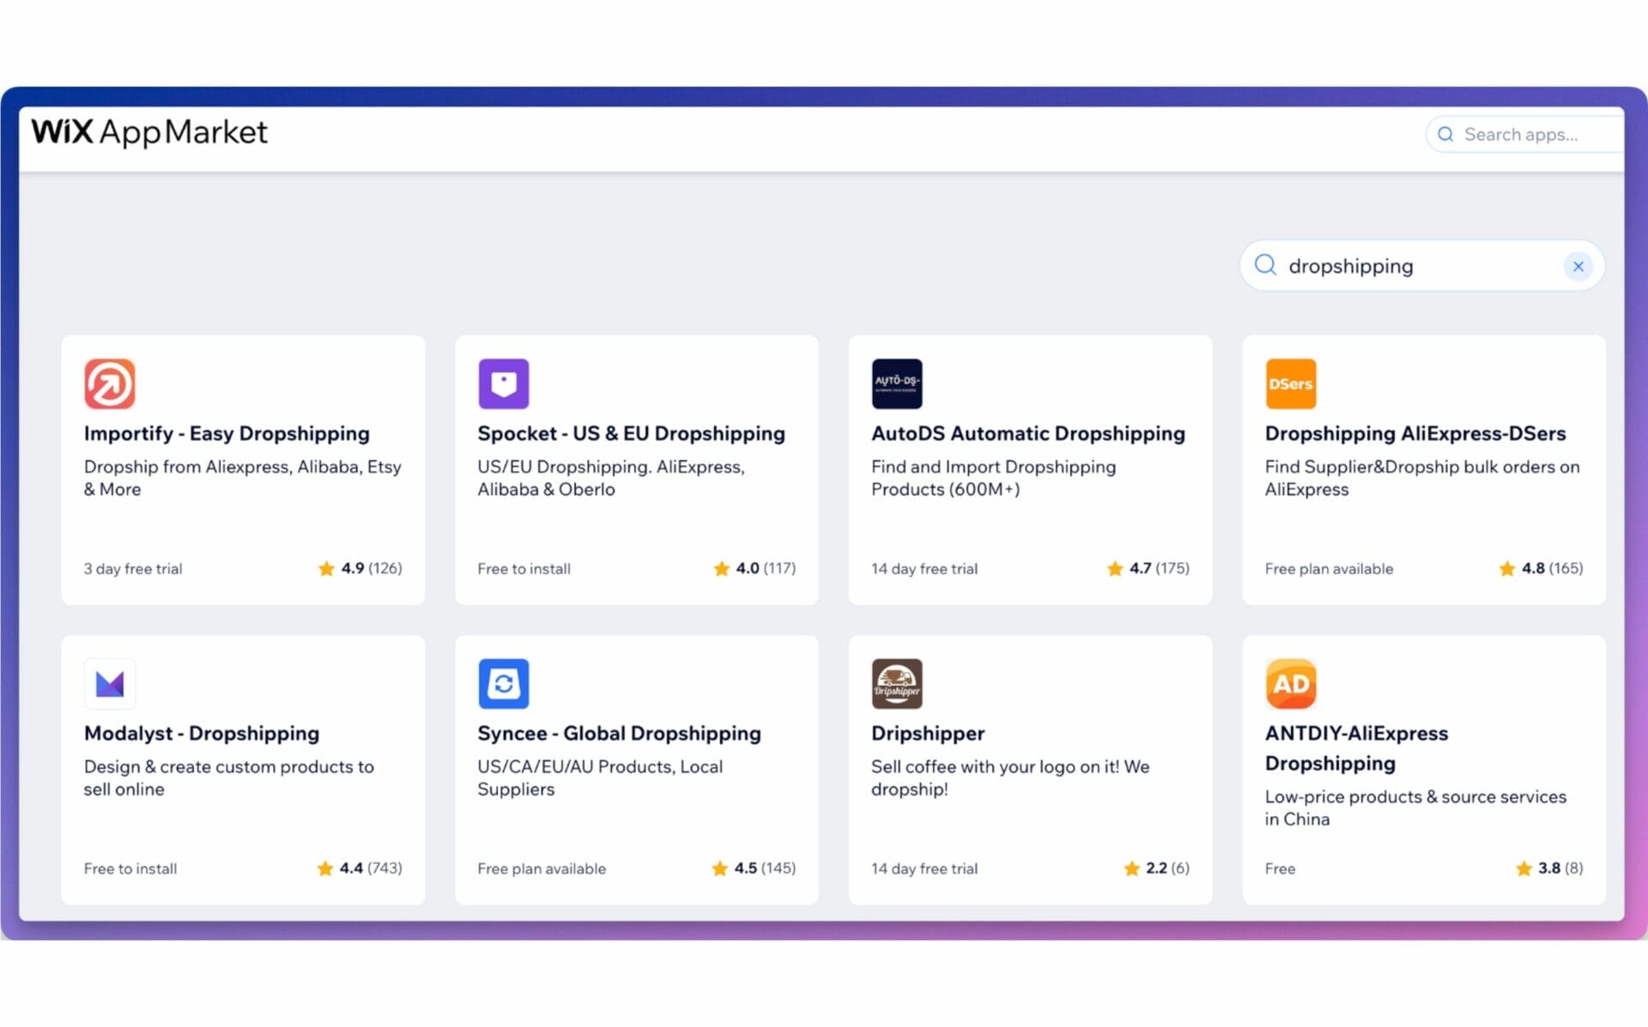The image size is (1648, 1027).
Task: Clear the dropshipping search query
Action: 1578,266
